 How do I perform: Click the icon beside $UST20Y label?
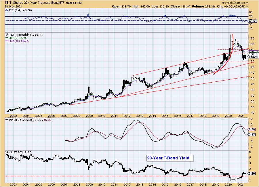7,152
